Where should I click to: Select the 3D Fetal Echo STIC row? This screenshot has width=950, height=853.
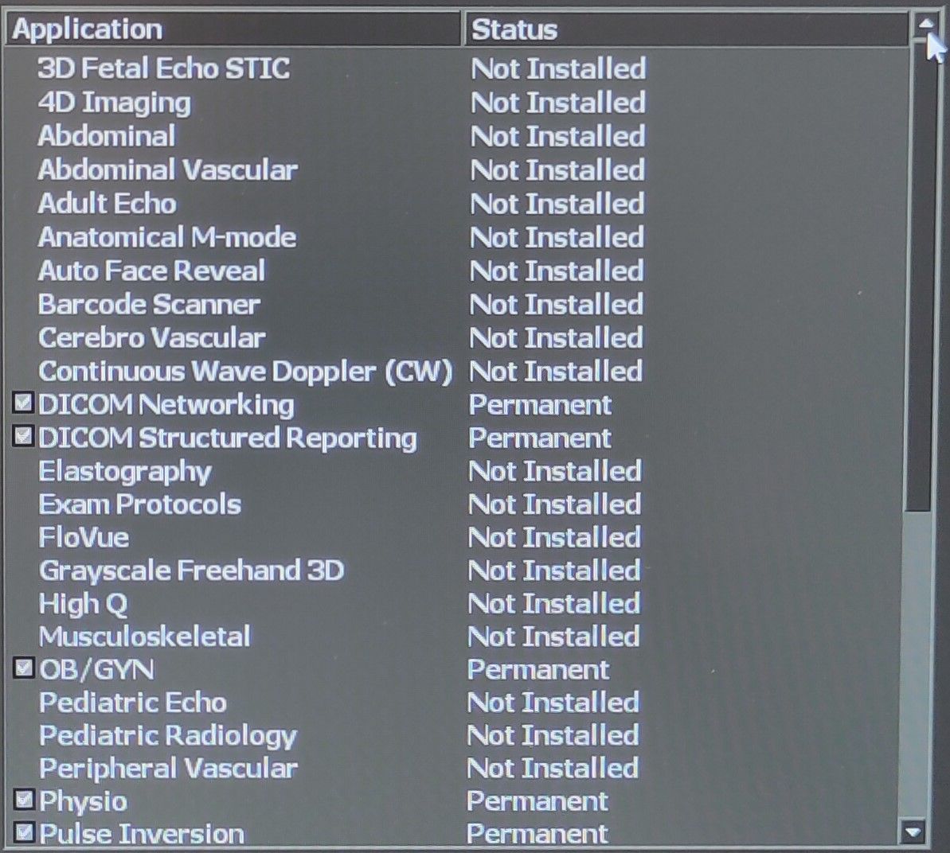click(x=163, y=68)
